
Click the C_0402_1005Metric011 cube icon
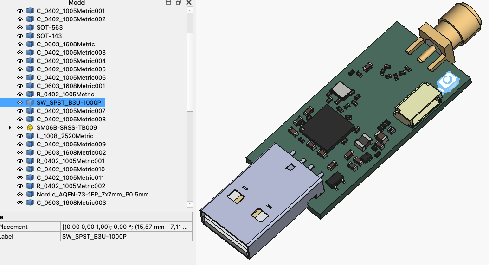30,177
